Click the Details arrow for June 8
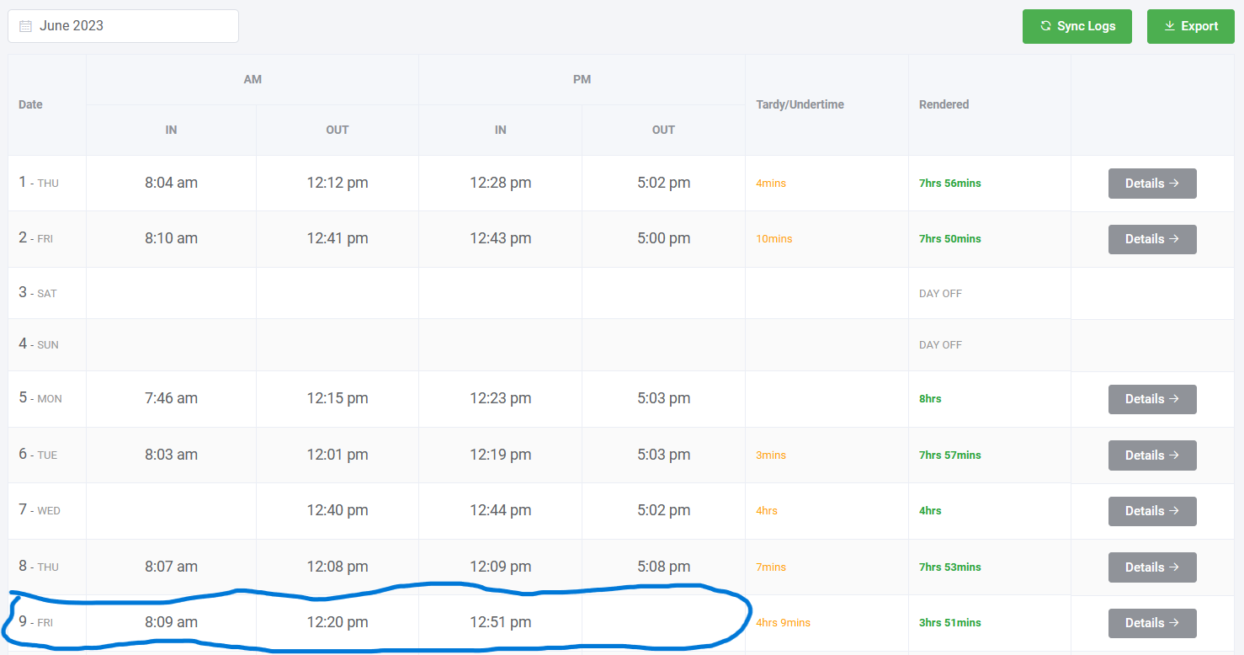The height and width of the screenshot is (655, 1244). point(1173,567)
